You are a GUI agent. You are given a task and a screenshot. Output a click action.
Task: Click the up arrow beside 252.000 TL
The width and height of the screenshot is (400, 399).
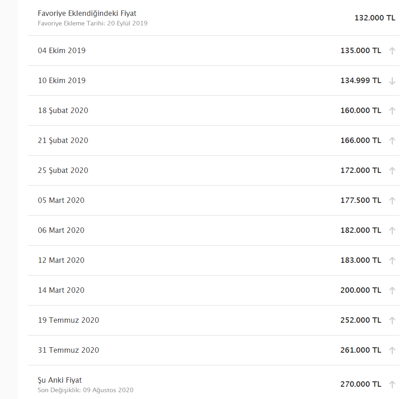pyautogui.click(x=392, y=320)
